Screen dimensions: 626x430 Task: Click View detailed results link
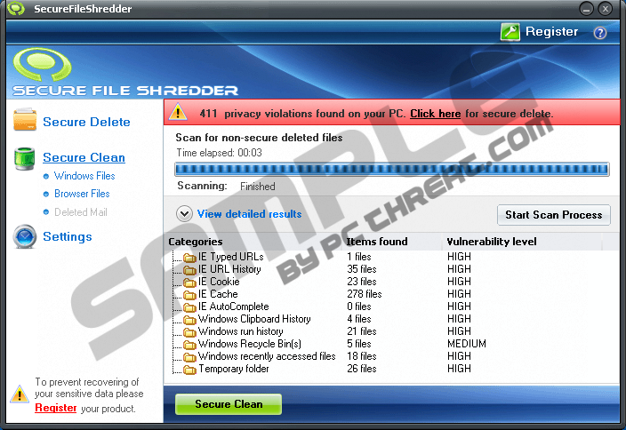point(250,214)
